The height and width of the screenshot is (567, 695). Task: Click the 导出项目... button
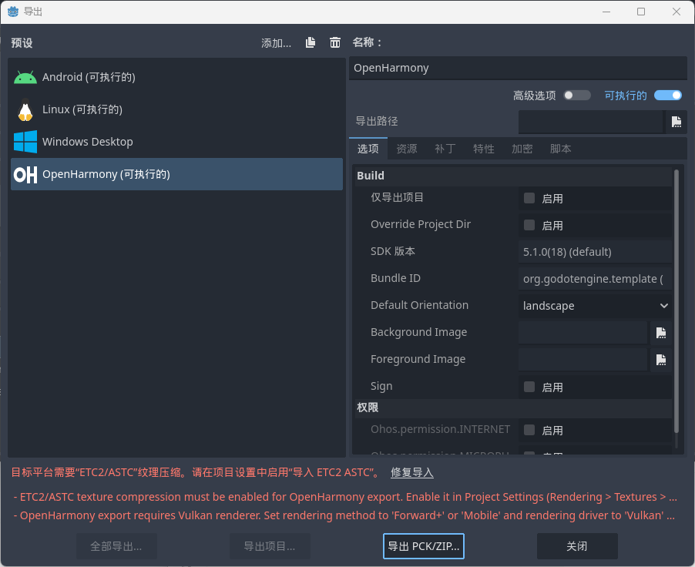click(270, 546)
